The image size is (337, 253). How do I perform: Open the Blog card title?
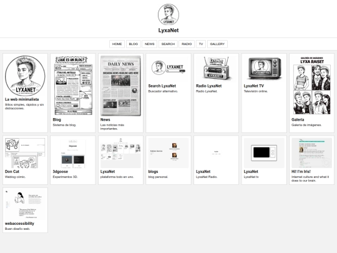[x=57, y=119]
